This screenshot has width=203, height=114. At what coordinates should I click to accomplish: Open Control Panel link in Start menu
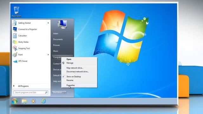pos(57,64)
